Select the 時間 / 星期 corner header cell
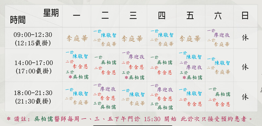This screenshot has width=262, height=126. pyautogui.click(x=34, y=16)
